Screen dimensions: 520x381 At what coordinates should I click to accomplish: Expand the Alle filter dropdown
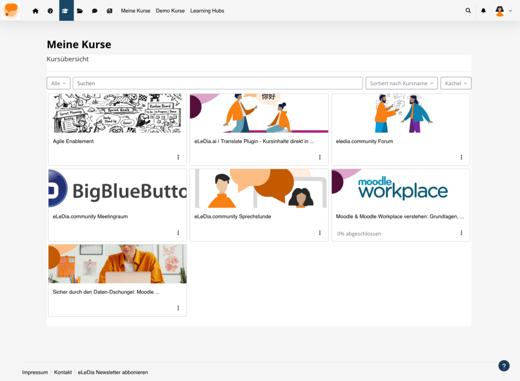(58, 83)
